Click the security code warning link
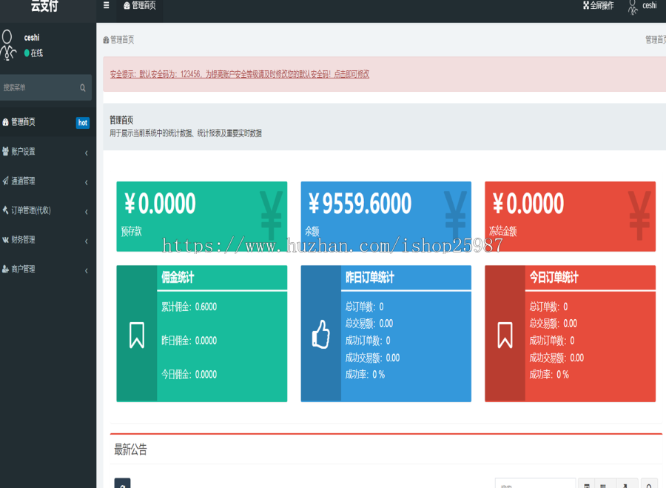The image size is (666, 488). (x=239, y=74)
